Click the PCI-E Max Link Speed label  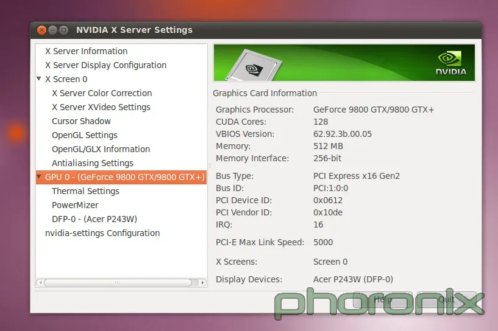click(x=260, y=242)
